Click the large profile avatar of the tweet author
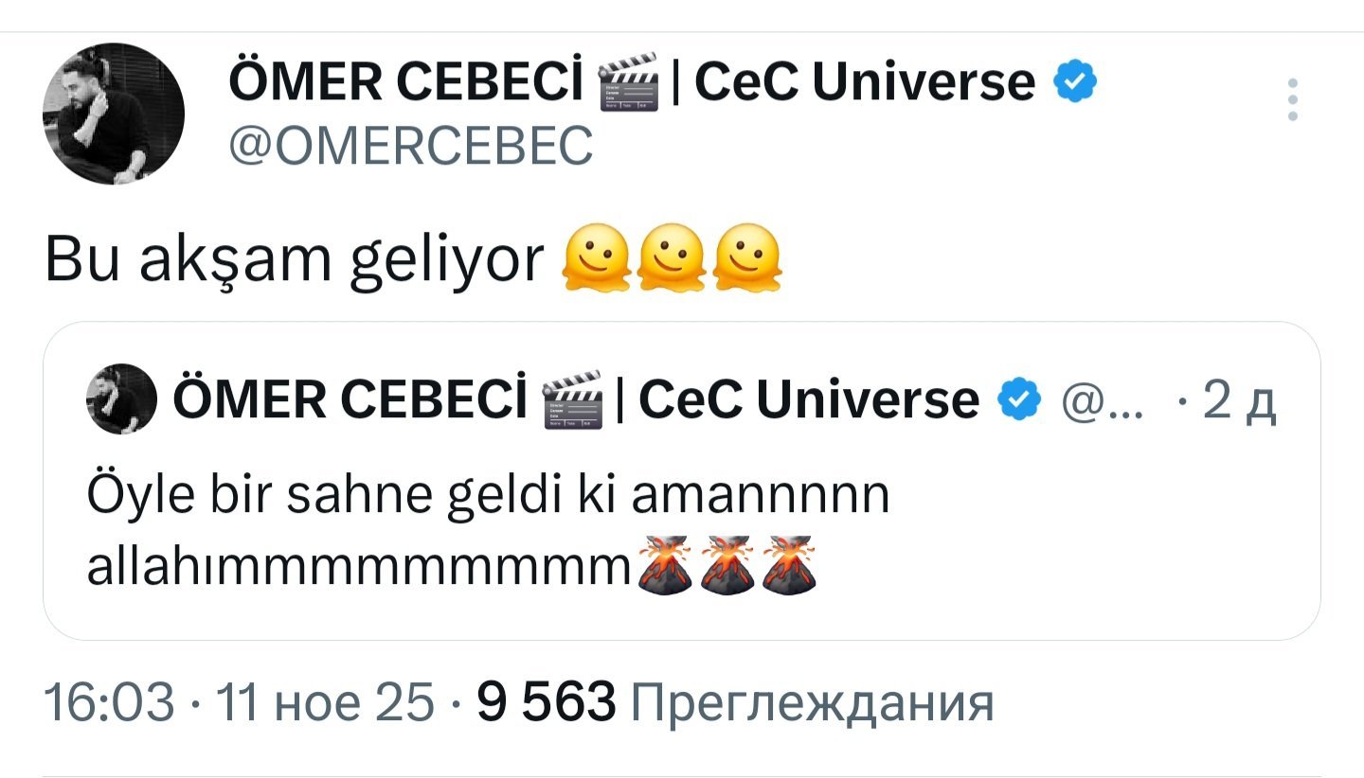The width and height of the screenshot is (1364, 778). point(113,113)
